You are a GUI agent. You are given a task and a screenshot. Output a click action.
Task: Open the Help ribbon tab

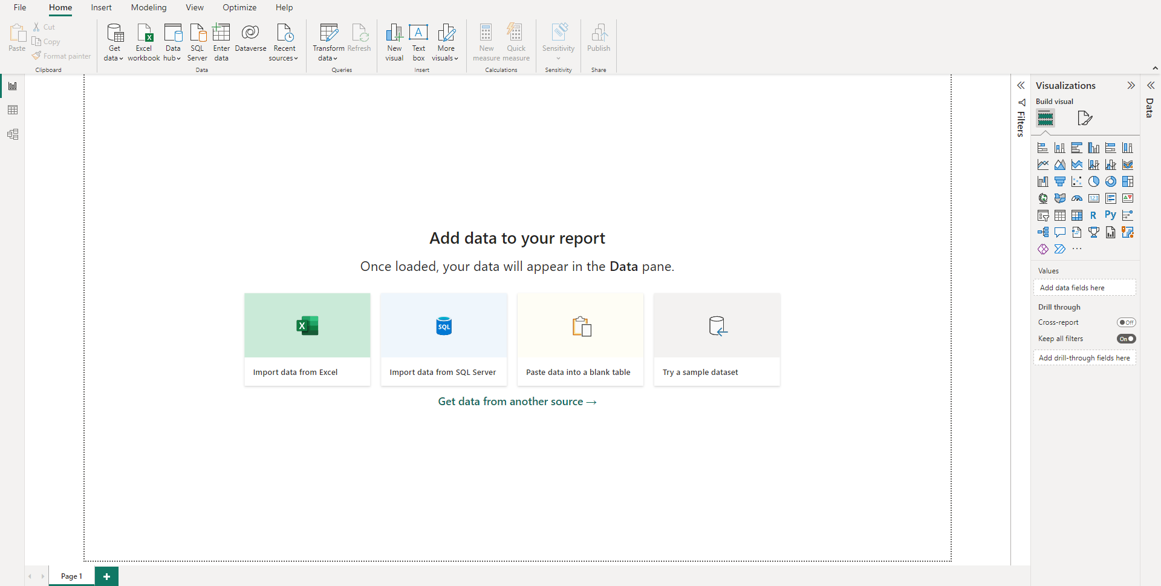(284, 8)
